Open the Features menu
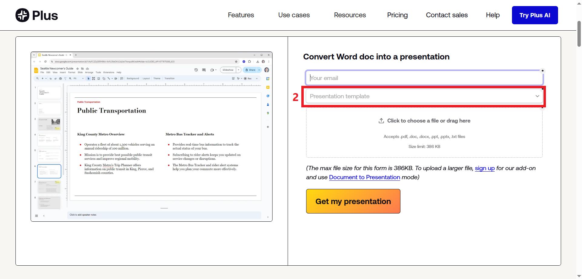Image resolution: width=582 pixels, height=279 pixels. tap(241, 15)
